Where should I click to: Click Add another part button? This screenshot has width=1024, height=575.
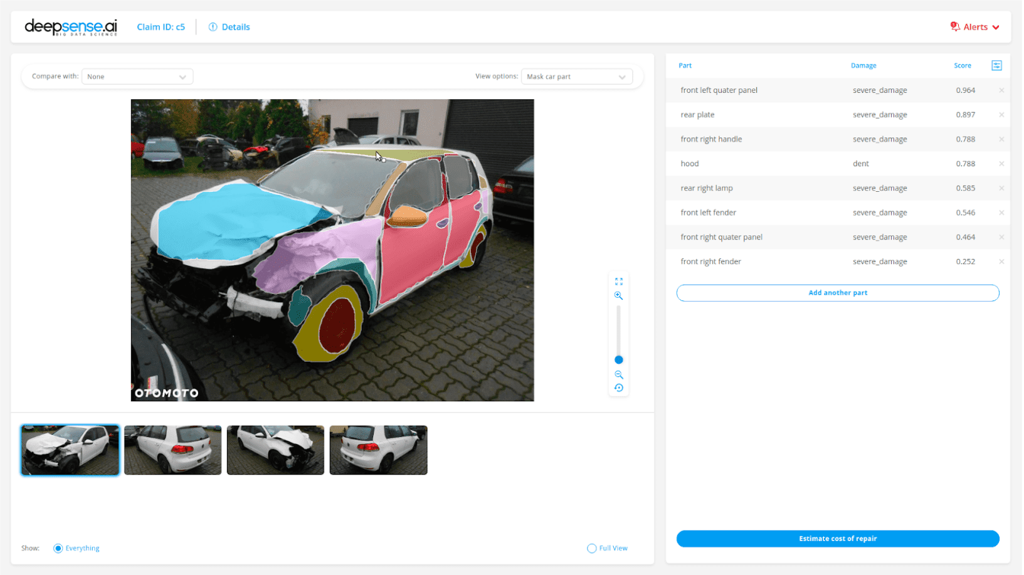point(837,293)
